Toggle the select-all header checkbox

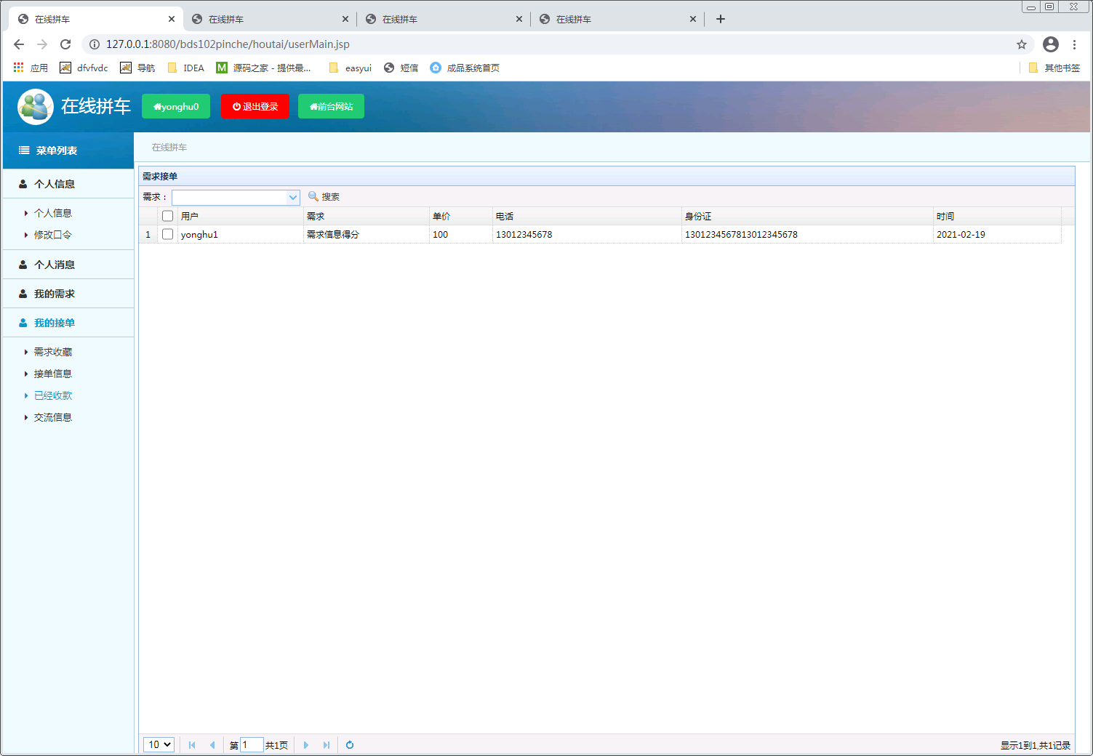[x=167, y=216]
